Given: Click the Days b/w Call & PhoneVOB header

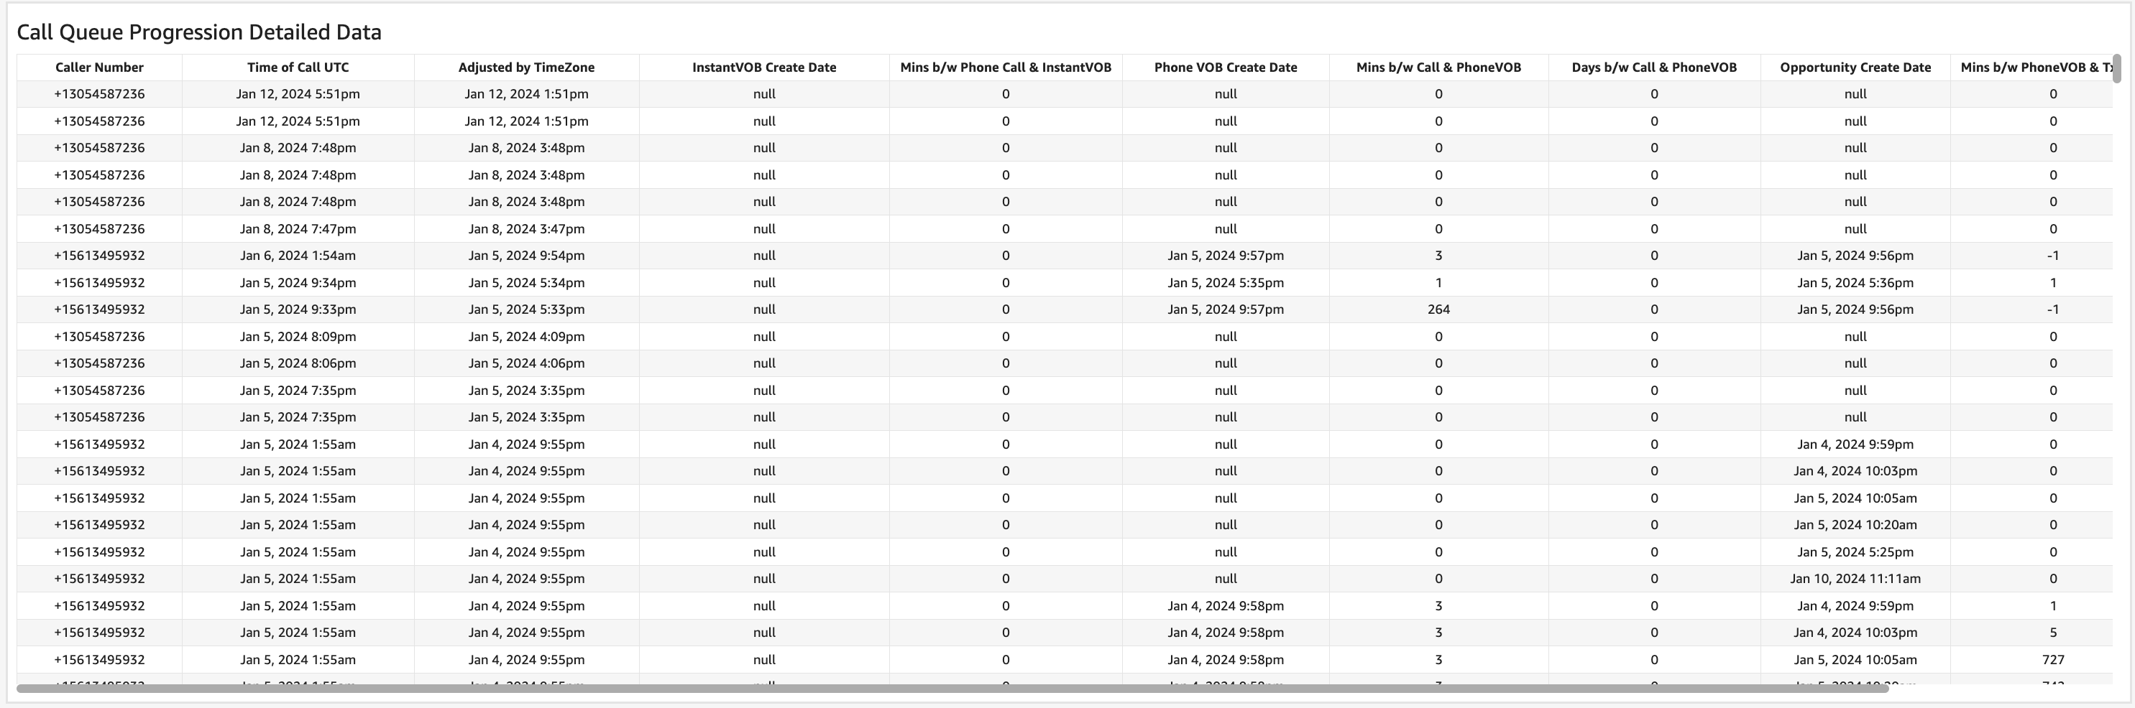Looking at the screenshot, I should pos(1653,68).
